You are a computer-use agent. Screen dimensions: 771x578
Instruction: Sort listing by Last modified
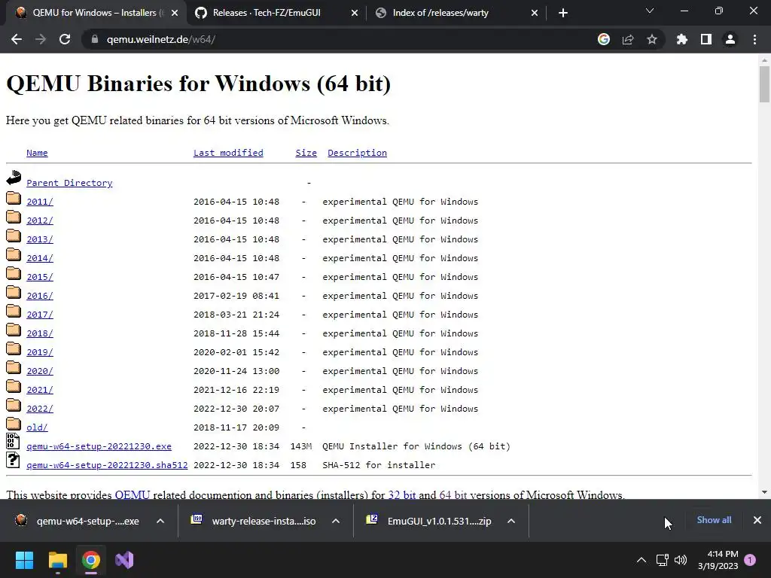228,153
